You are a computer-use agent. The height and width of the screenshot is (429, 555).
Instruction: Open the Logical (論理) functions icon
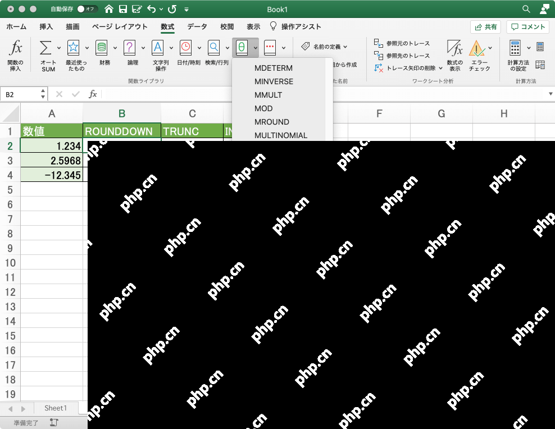pos(130,48)
